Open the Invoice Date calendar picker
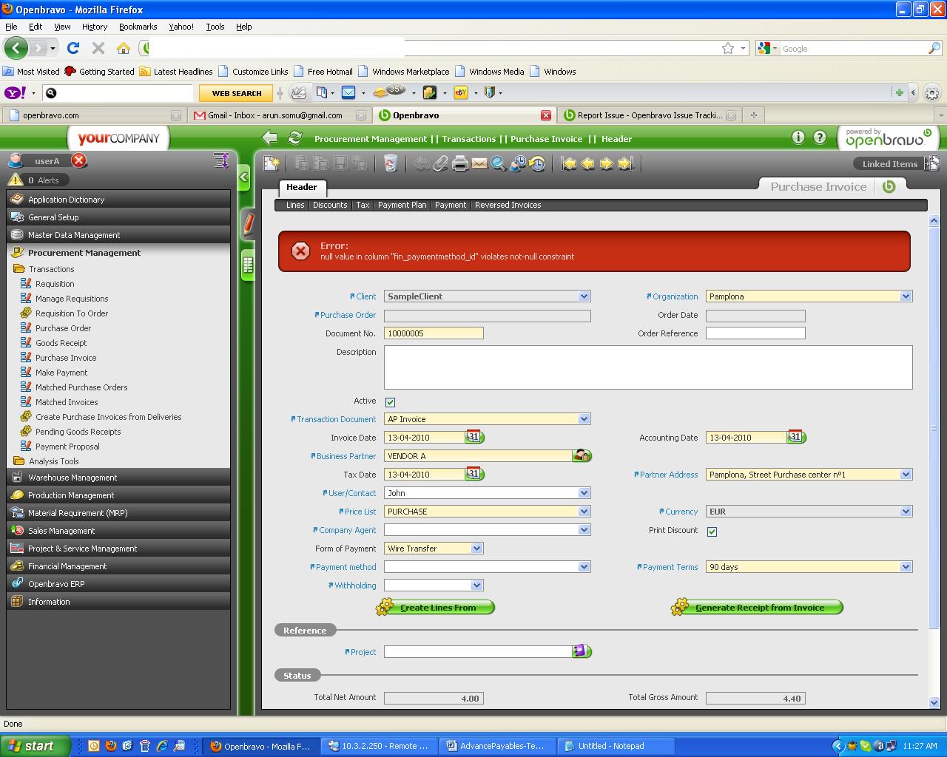This screenshot has width=947, height=757. point(473,437)
